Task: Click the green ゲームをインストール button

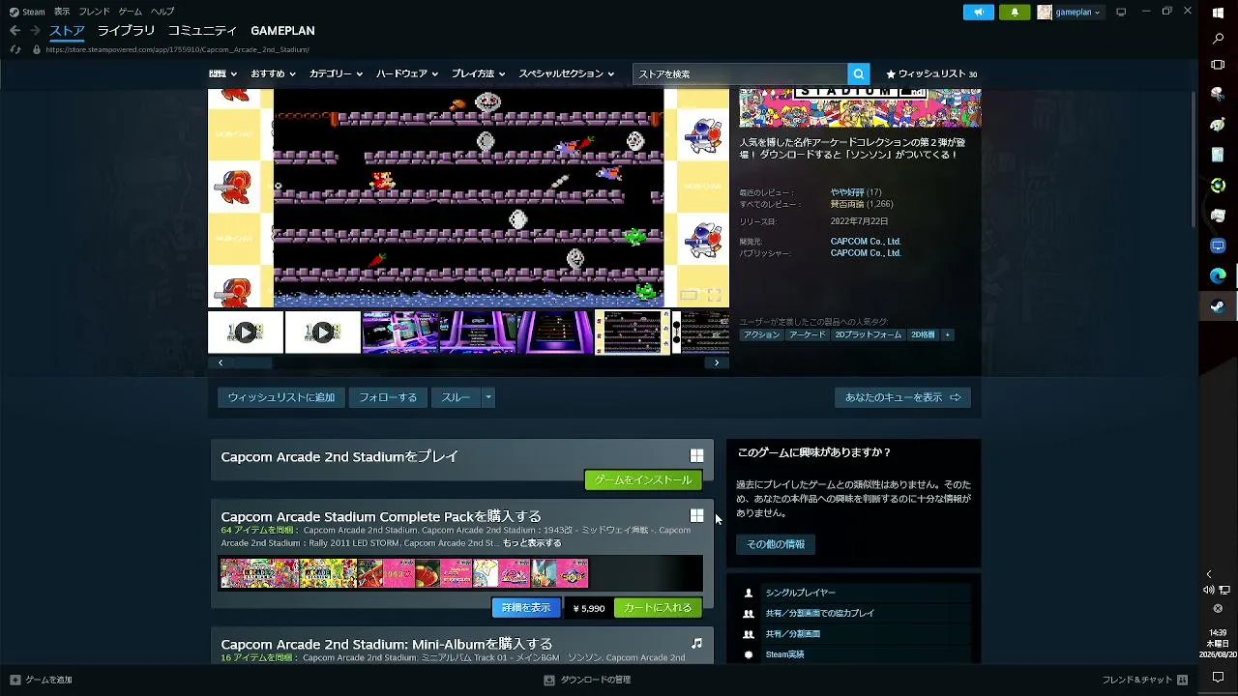Action: coord(643,480)
